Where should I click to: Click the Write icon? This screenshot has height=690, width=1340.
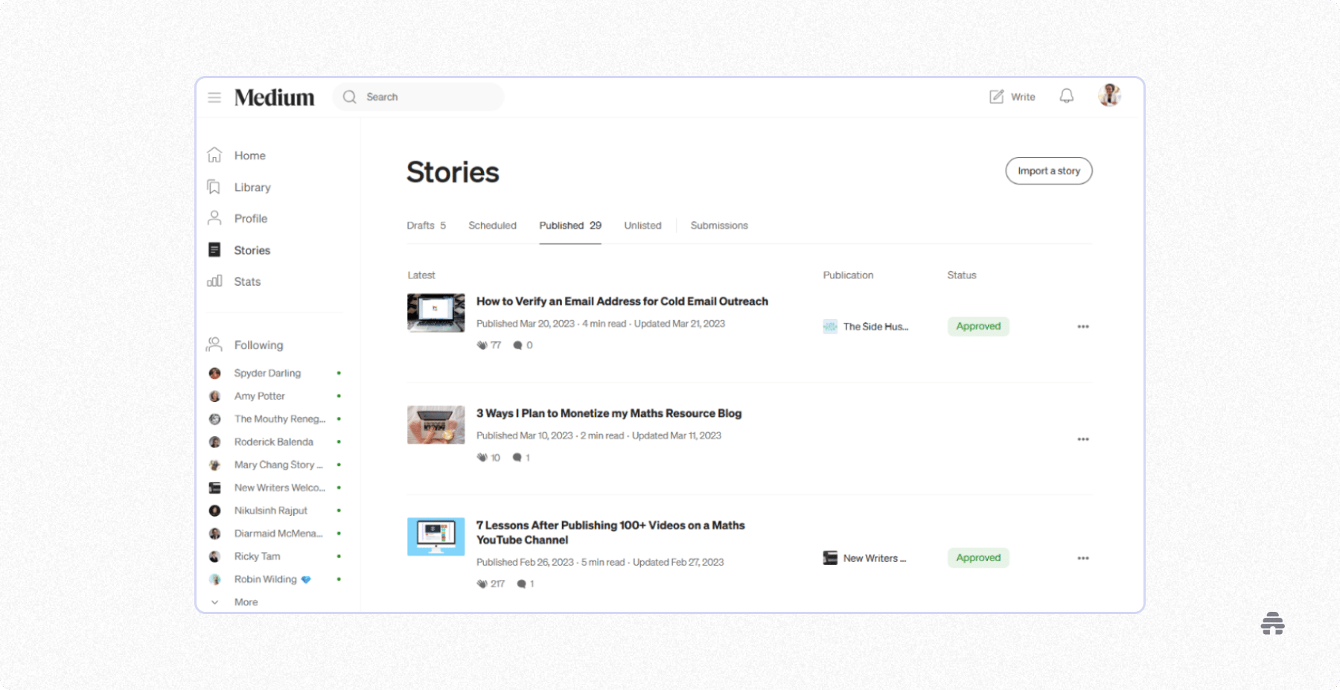tap(995, 96)
